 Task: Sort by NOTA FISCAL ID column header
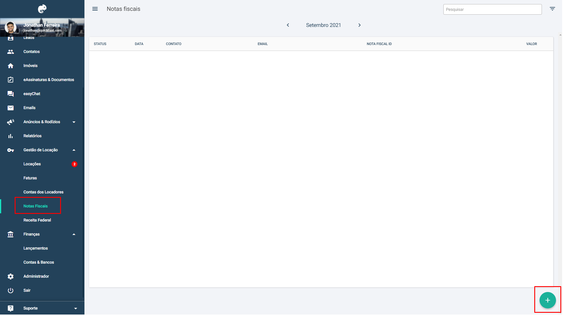pos(379,44)
